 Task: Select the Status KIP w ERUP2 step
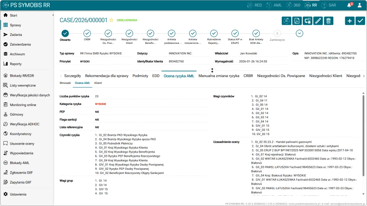click(x=235, y=34)
